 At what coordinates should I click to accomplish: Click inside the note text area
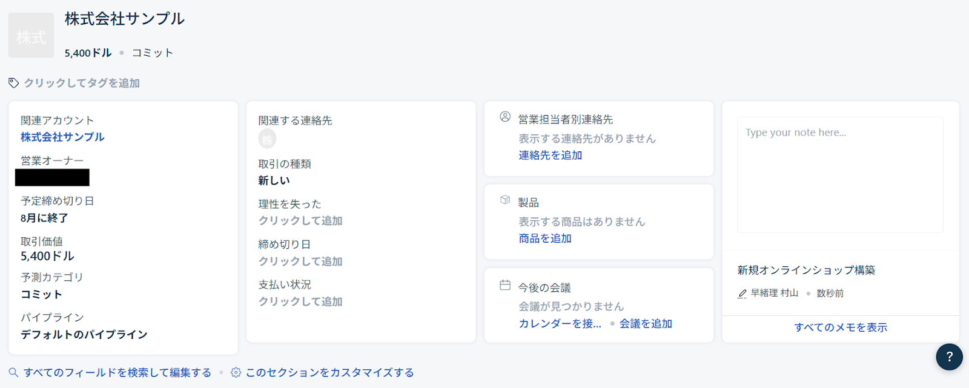pyautogui.click(x=840, y=176)
